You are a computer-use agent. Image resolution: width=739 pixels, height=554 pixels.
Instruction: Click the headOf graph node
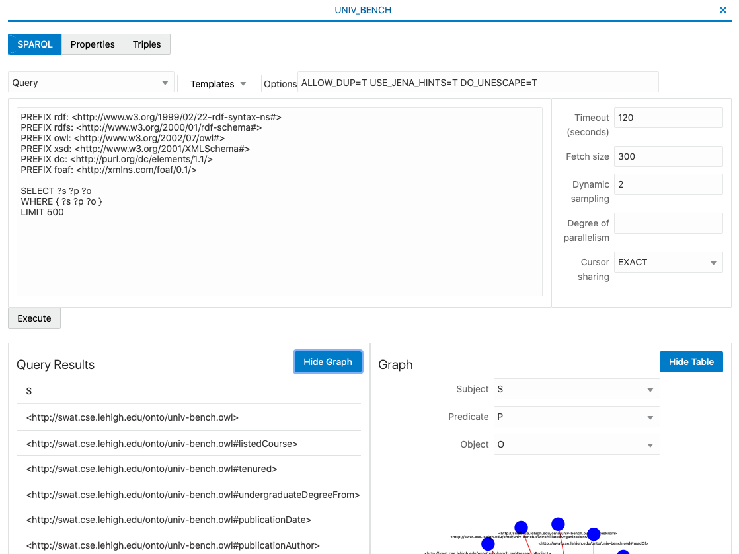(594, 534)
